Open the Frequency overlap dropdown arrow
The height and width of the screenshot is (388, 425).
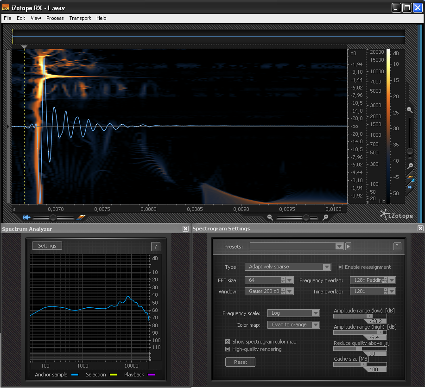click(392, 280)
